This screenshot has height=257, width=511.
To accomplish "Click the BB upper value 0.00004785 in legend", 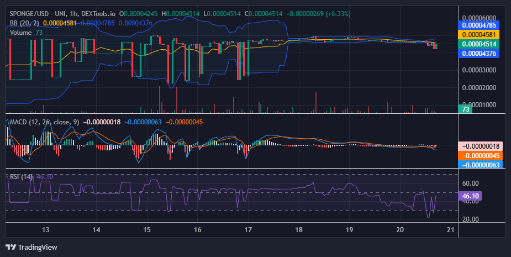I will click(97, 23).
